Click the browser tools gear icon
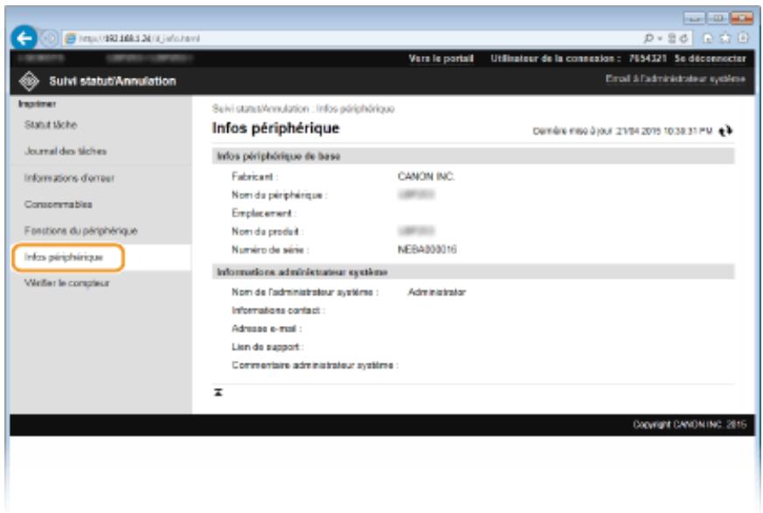This screenshot has height=513, width=763. [x=743, y=38]
